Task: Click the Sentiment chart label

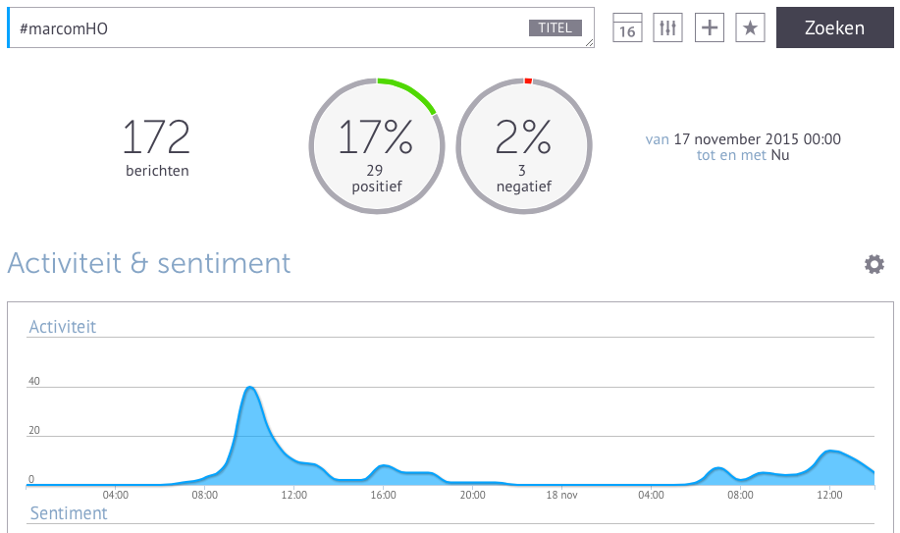Action: 69,513
